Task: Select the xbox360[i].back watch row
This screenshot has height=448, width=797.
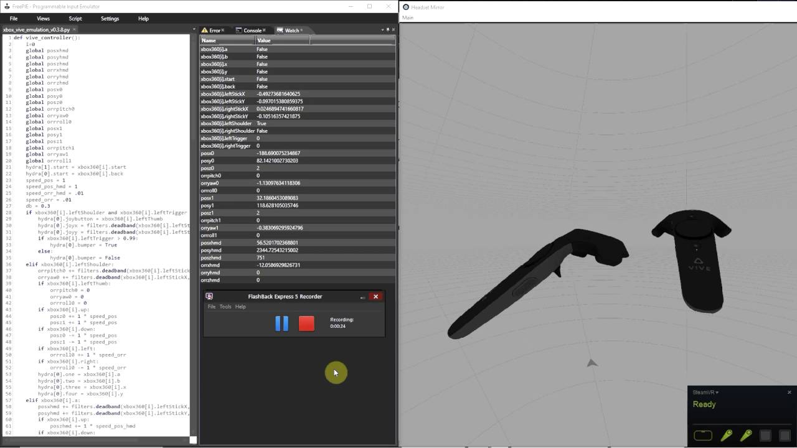Action: (x=298, y=86)
